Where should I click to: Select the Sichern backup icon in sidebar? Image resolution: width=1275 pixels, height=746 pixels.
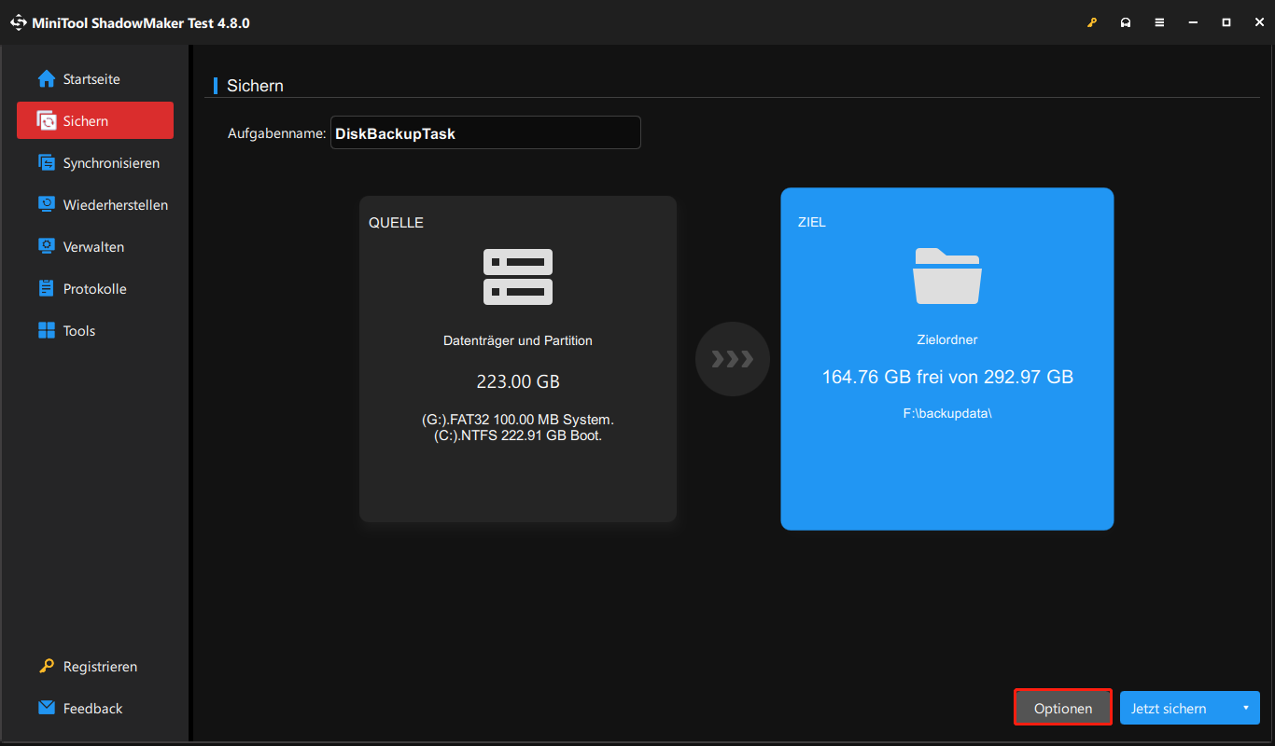click(x=47, y=120)
